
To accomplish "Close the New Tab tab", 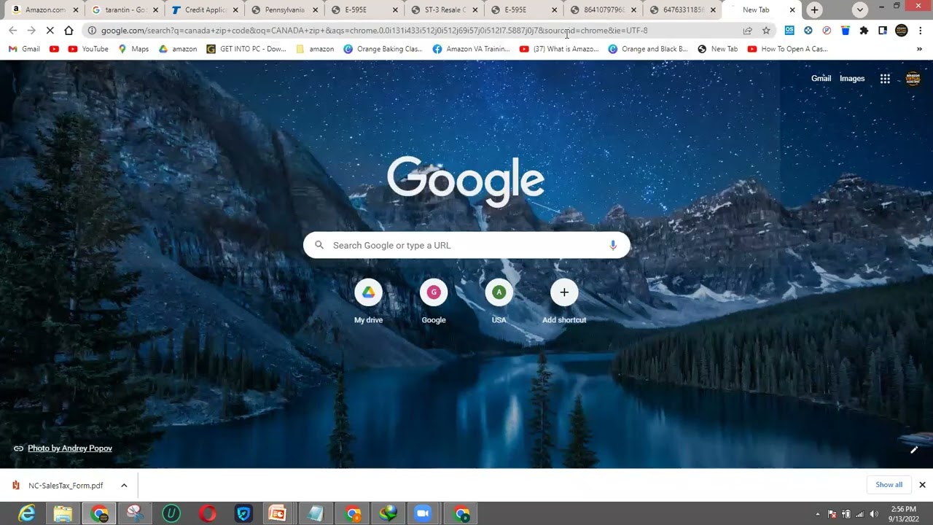I will tap(792, 10).
